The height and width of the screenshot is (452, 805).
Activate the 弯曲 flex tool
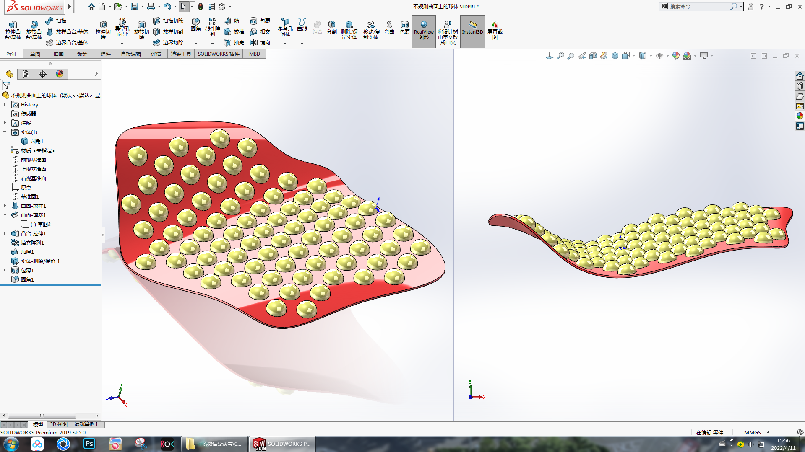389,28
